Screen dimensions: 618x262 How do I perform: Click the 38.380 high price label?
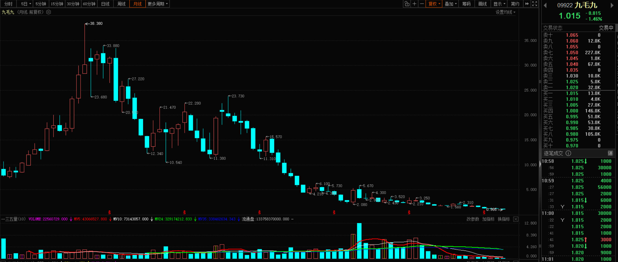[96, 24]
